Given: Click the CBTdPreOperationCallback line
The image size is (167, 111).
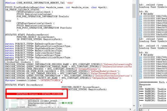Looking at the screenshot, I should 35,12.
